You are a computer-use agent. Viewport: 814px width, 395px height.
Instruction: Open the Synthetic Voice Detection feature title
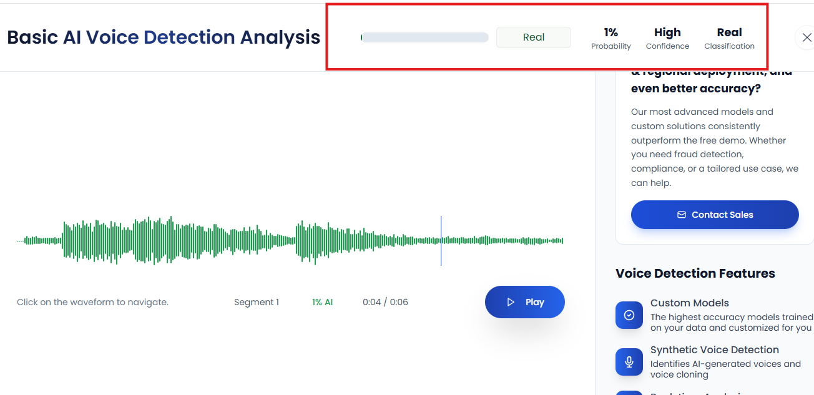tap(714, 350)
